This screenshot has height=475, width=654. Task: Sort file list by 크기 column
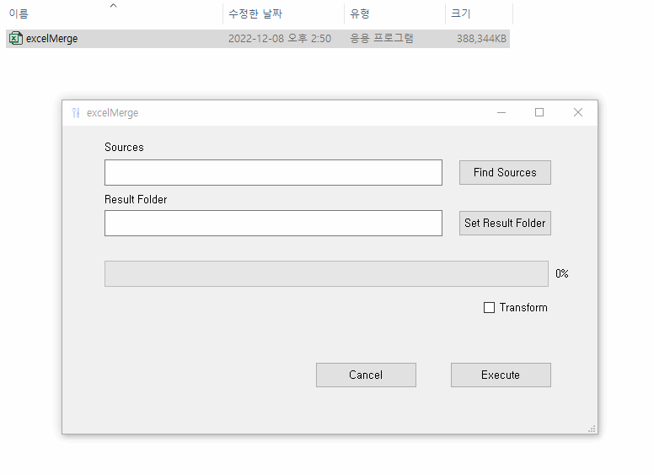coord(460,13)
